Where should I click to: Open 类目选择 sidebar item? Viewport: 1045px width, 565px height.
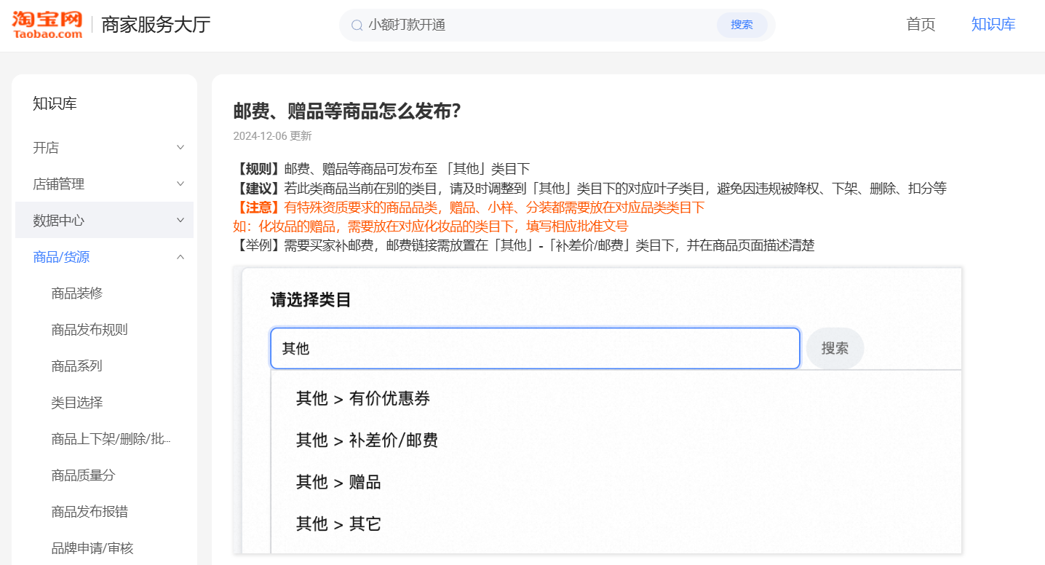click(77, 403)
